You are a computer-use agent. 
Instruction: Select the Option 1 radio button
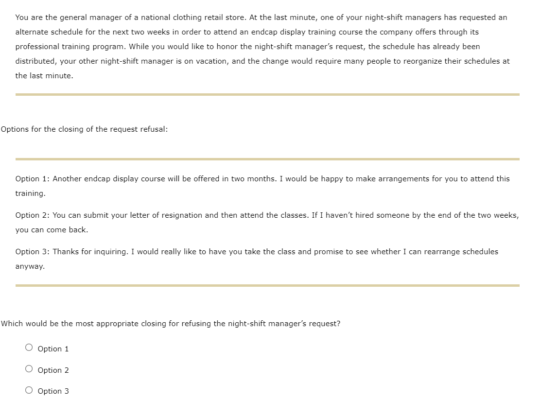pos(29,348)
